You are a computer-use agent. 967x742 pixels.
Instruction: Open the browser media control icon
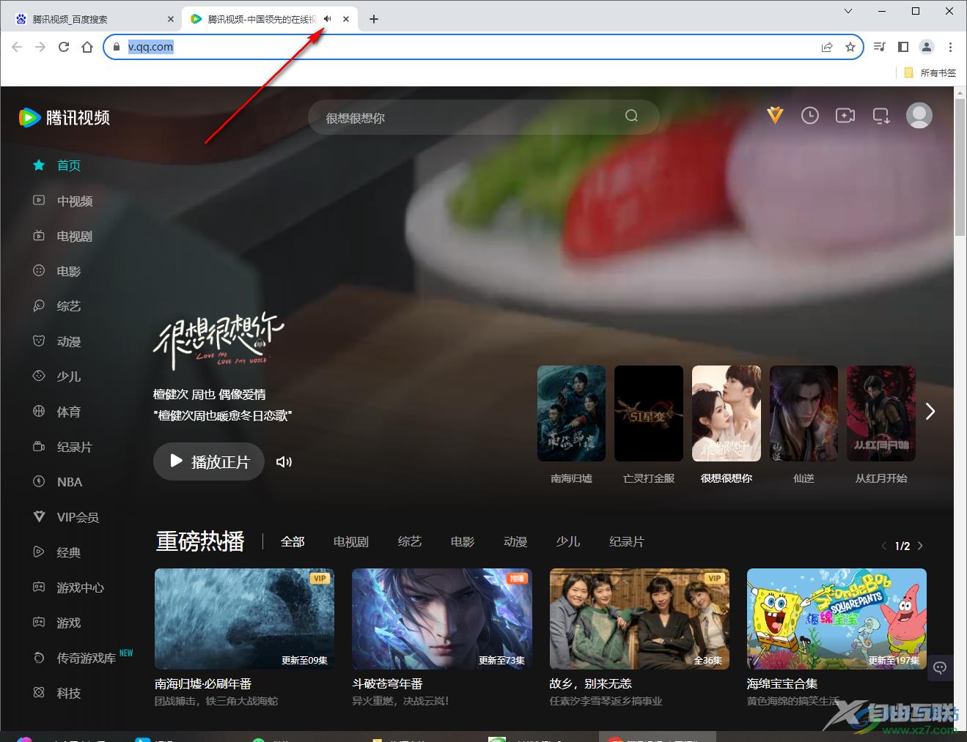[880, 47]
